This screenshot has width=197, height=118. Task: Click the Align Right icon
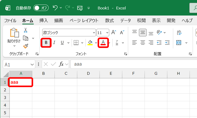[x=151, y=42]
